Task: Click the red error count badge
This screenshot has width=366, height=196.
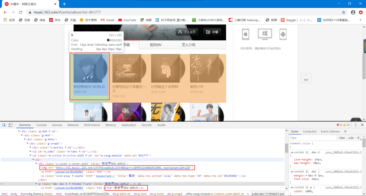Action: pyautogui.click(x=339, y=125)
